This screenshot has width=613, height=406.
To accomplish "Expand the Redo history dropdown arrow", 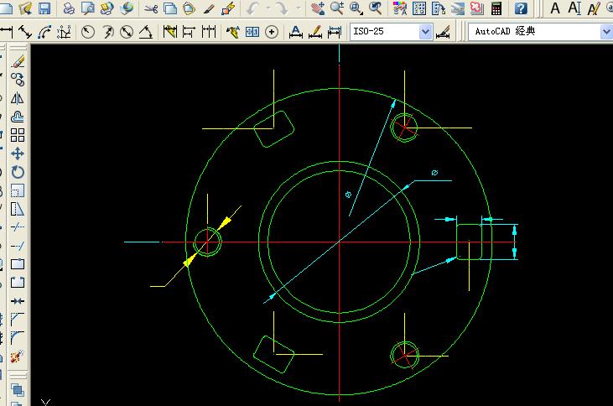I will click(x=299, y=8).
